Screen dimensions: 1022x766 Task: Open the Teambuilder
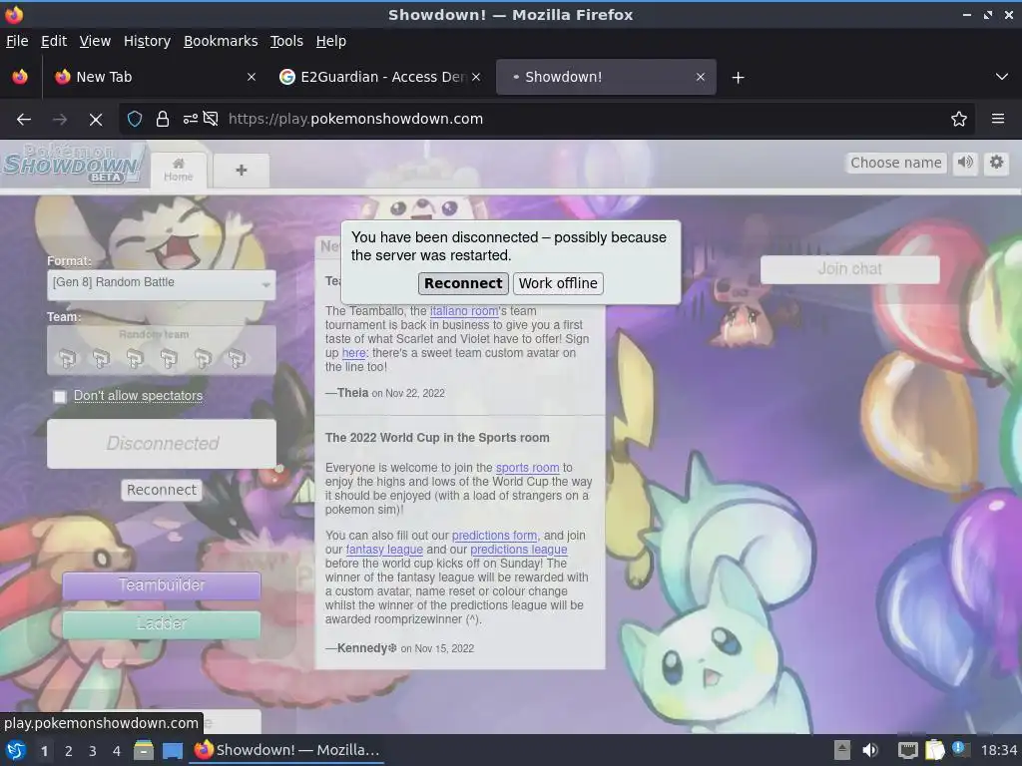tap(161, 585)
